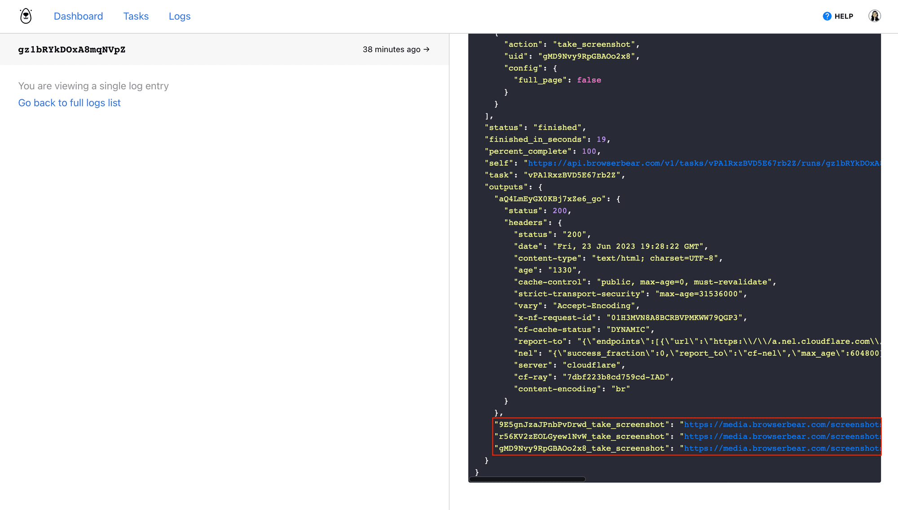Click the outputs key in the JSON viewer
The height and width of the screenshot is (510, 898).
(x=505, y=187)
